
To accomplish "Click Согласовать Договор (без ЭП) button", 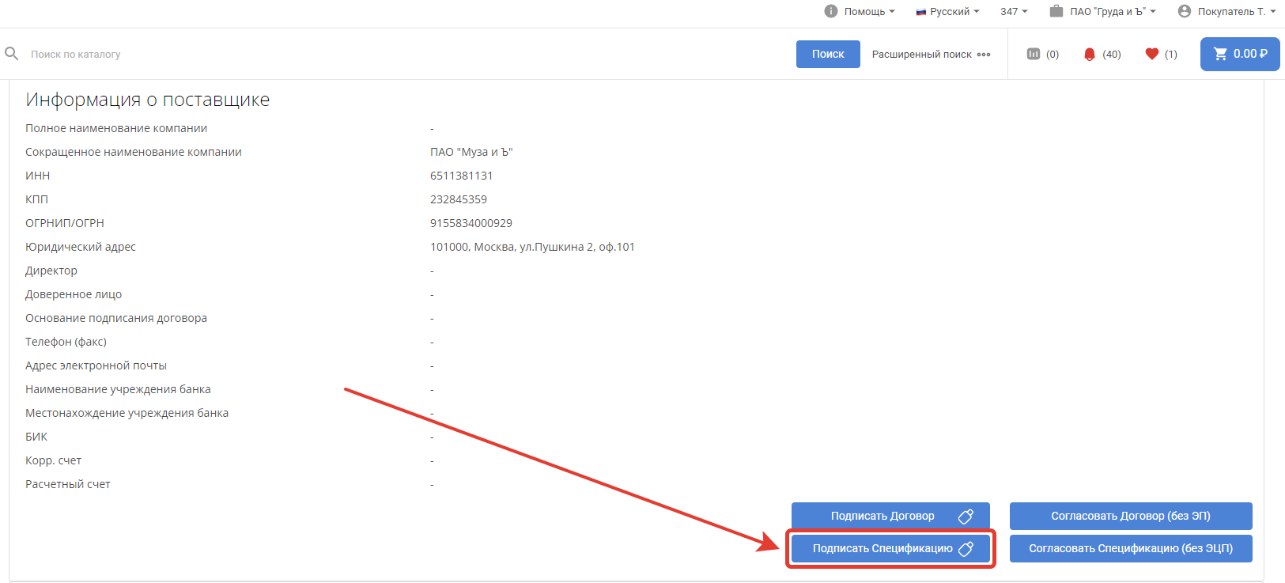I will [1130, 516].
